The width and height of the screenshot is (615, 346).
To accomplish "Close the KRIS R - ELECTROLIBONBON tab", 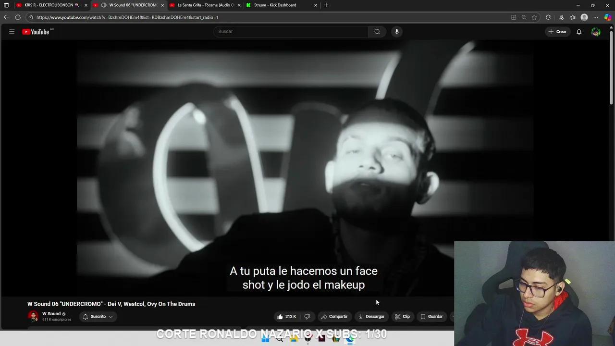I will 86,5.
